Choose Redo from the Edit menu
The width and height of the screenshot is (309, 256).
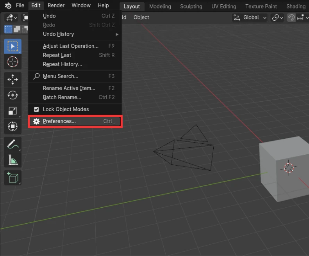(75, 25)
